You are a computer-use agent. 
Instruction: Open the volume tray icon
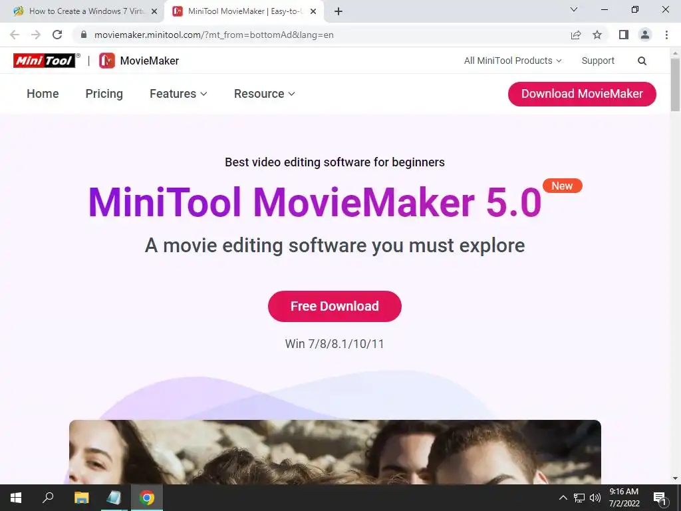(x=595, y=498)
